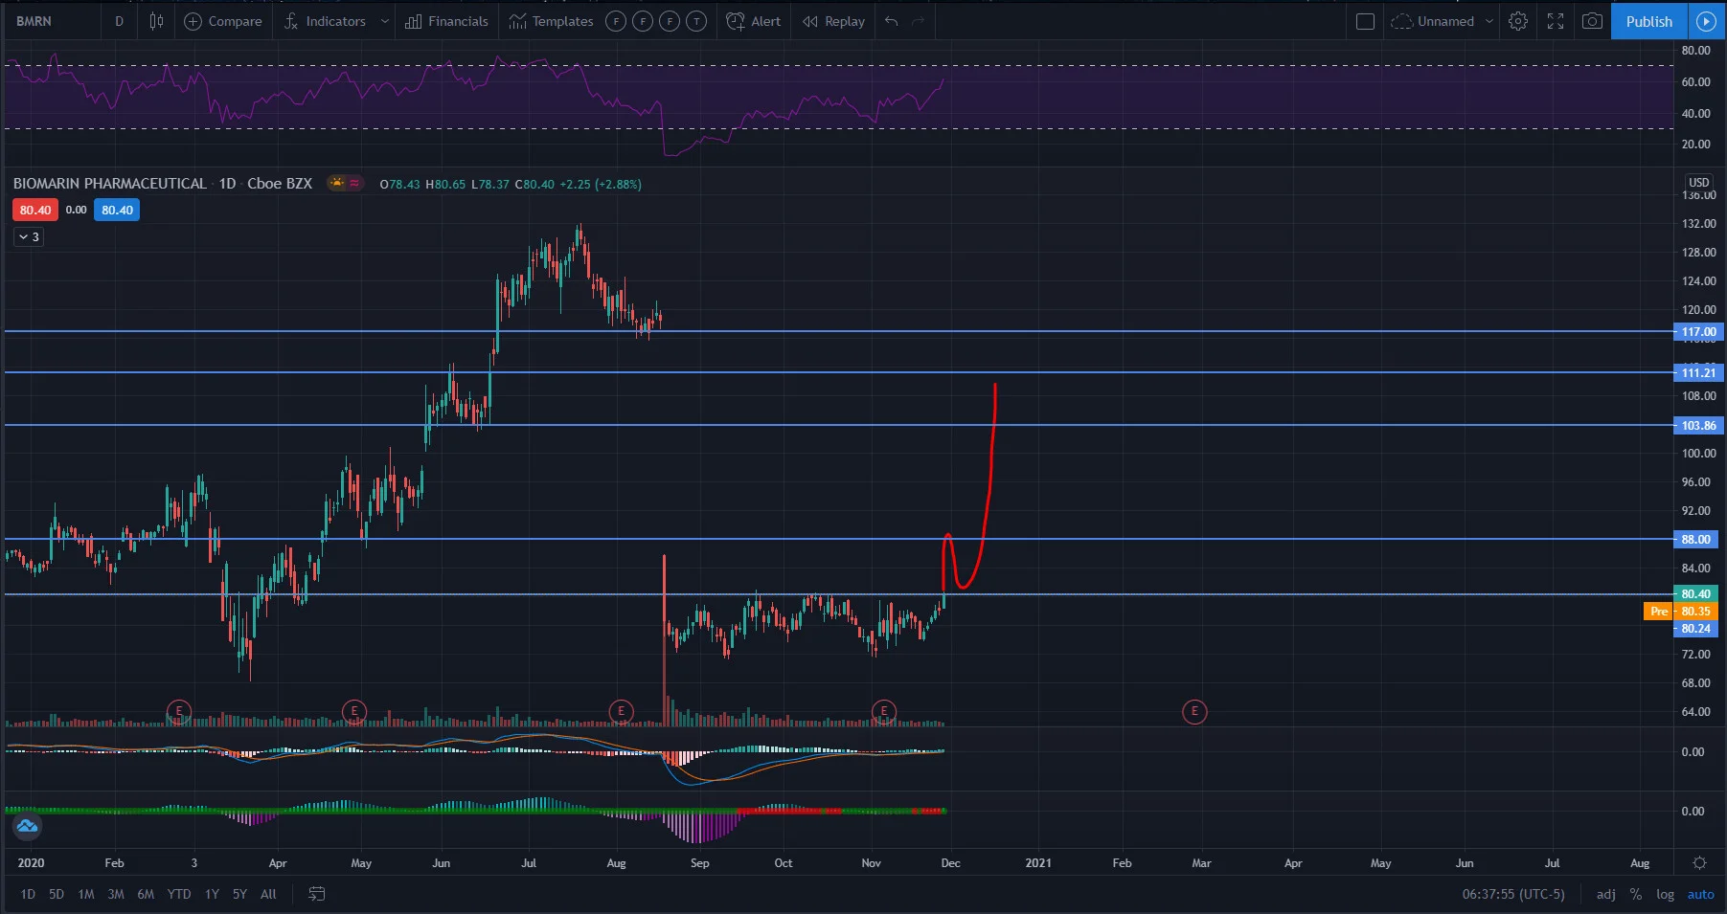Click the Compare symbols plus icon
Screen dimensions: 1727x914
coord(193,21)
